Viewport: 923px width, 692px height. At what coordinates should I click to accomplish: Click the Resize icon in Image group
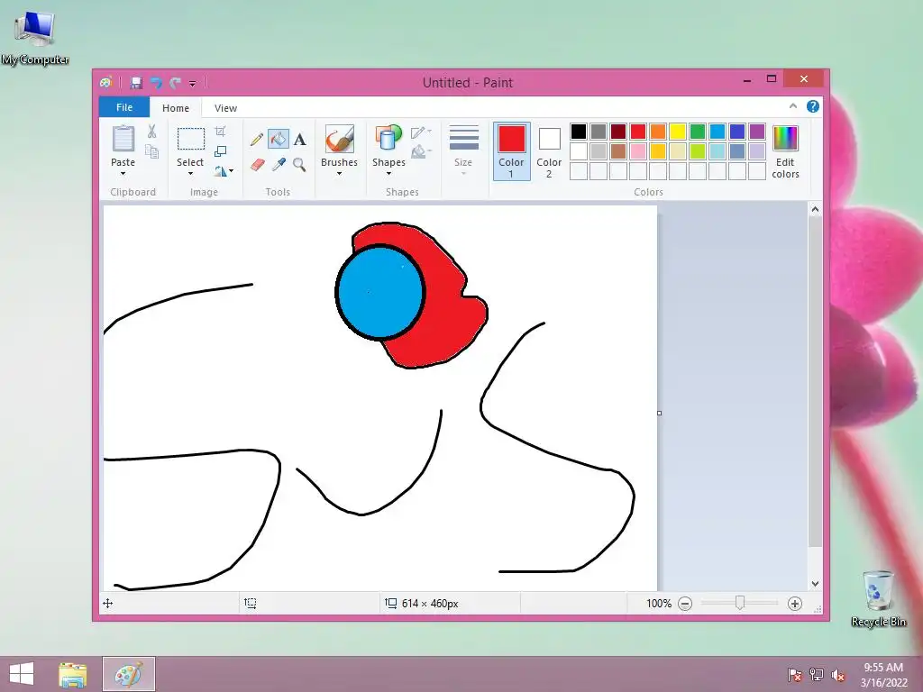(220, 151)
